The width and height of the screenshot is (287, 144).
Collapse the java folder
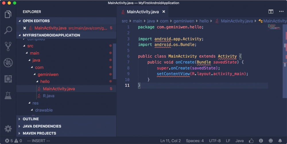(29, 60)
